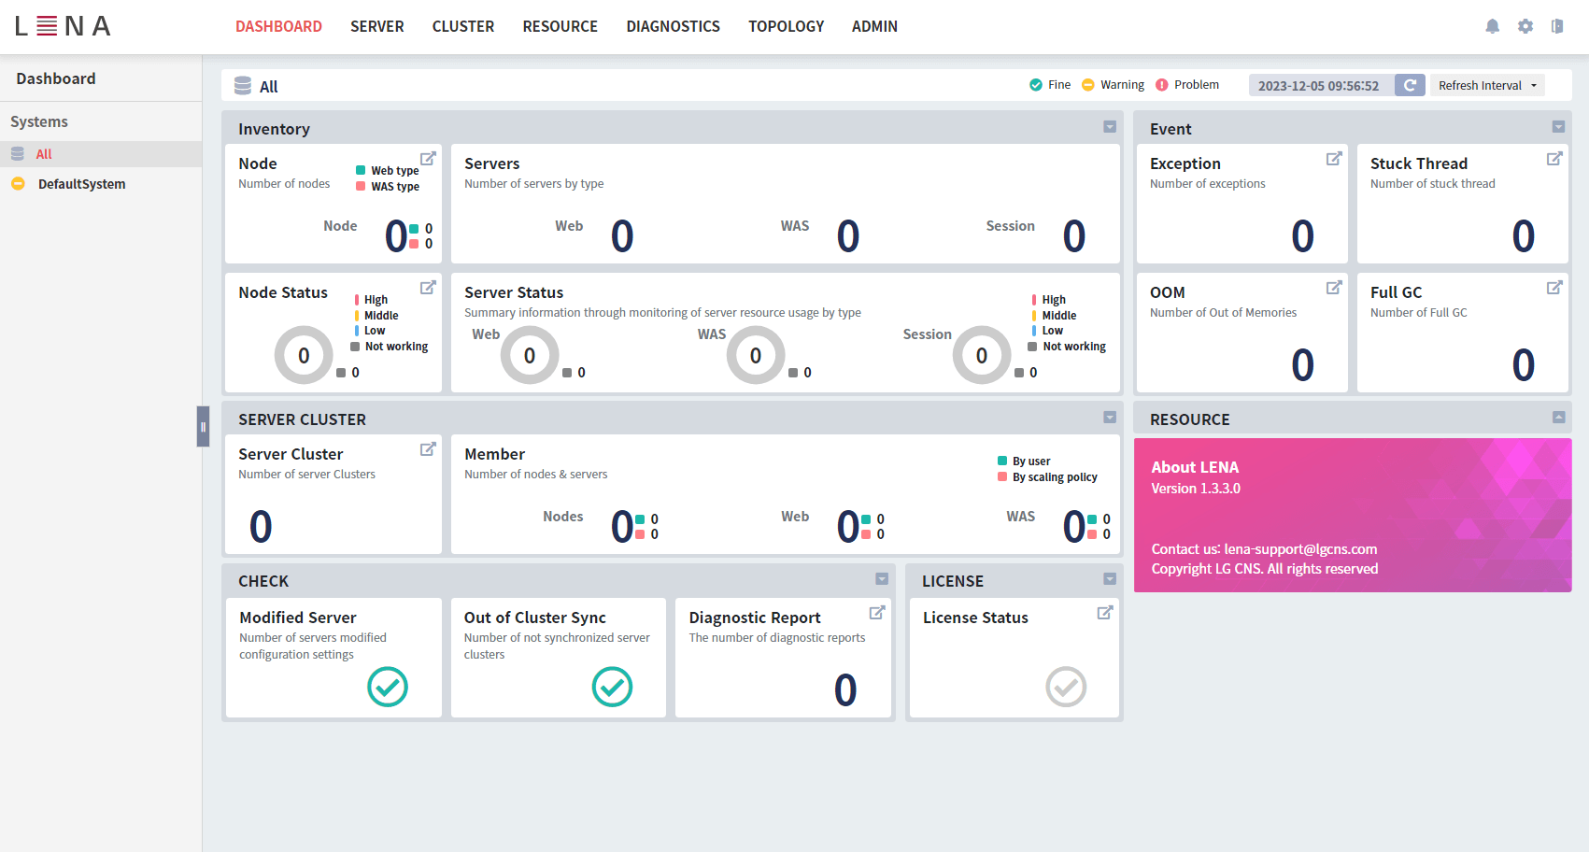Expand the RESOURCE panel
The image size is (1589, 852).
pyautogui.click(x=1557, y=418)
